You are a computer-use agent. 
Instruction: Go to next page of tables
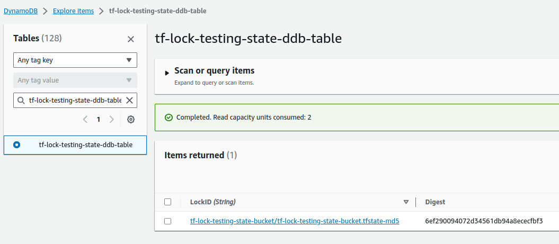tap(112, 119)
